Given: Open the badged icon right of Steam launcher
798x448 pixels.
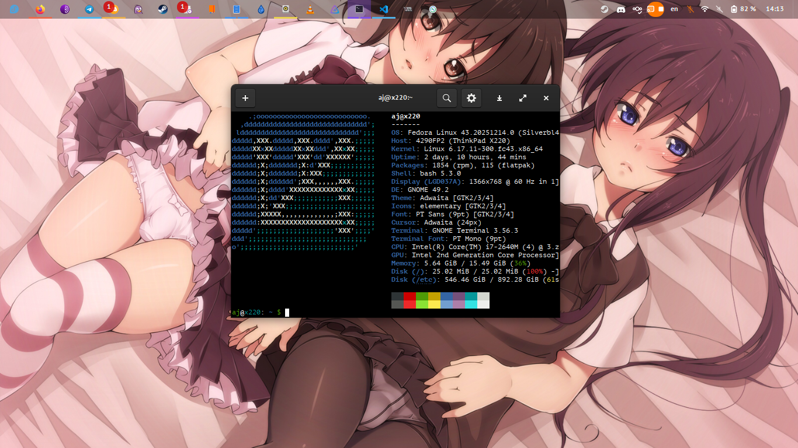Looking at the screenshot, I should [187, 9].
